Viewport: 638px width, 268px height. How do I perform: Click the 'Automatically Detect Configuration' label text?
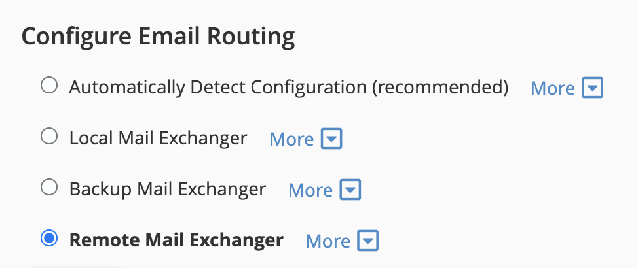(217, 87)
